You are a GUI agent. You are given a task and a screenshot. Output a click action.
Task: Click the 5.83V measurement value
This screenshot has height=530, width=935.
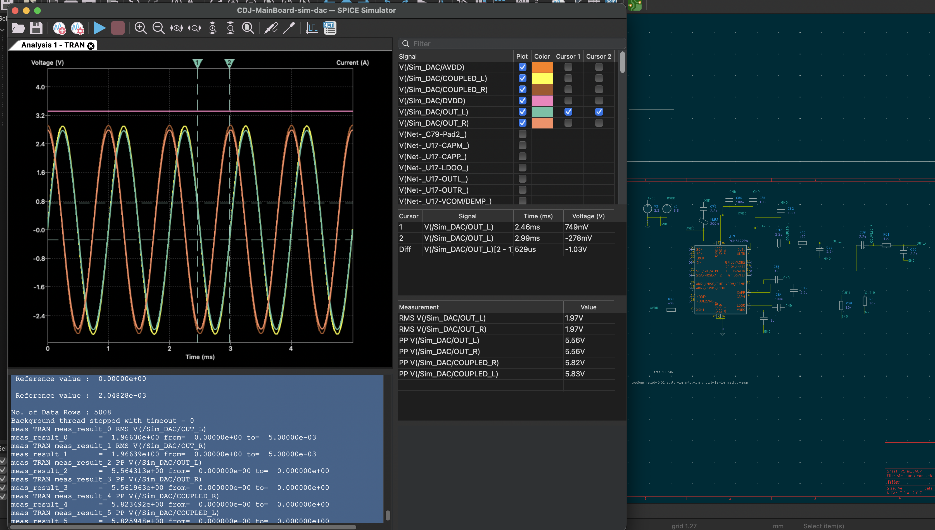(x=575, y=374)
